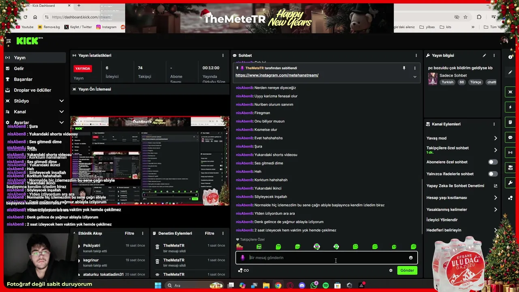The height and width of the screenshot is (292, 519).
Task: Click the browser address bar URL
Action: pos(81,17)
